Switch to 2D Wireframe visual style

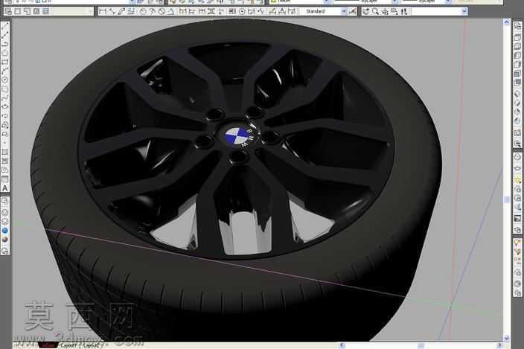coord(5,200)
